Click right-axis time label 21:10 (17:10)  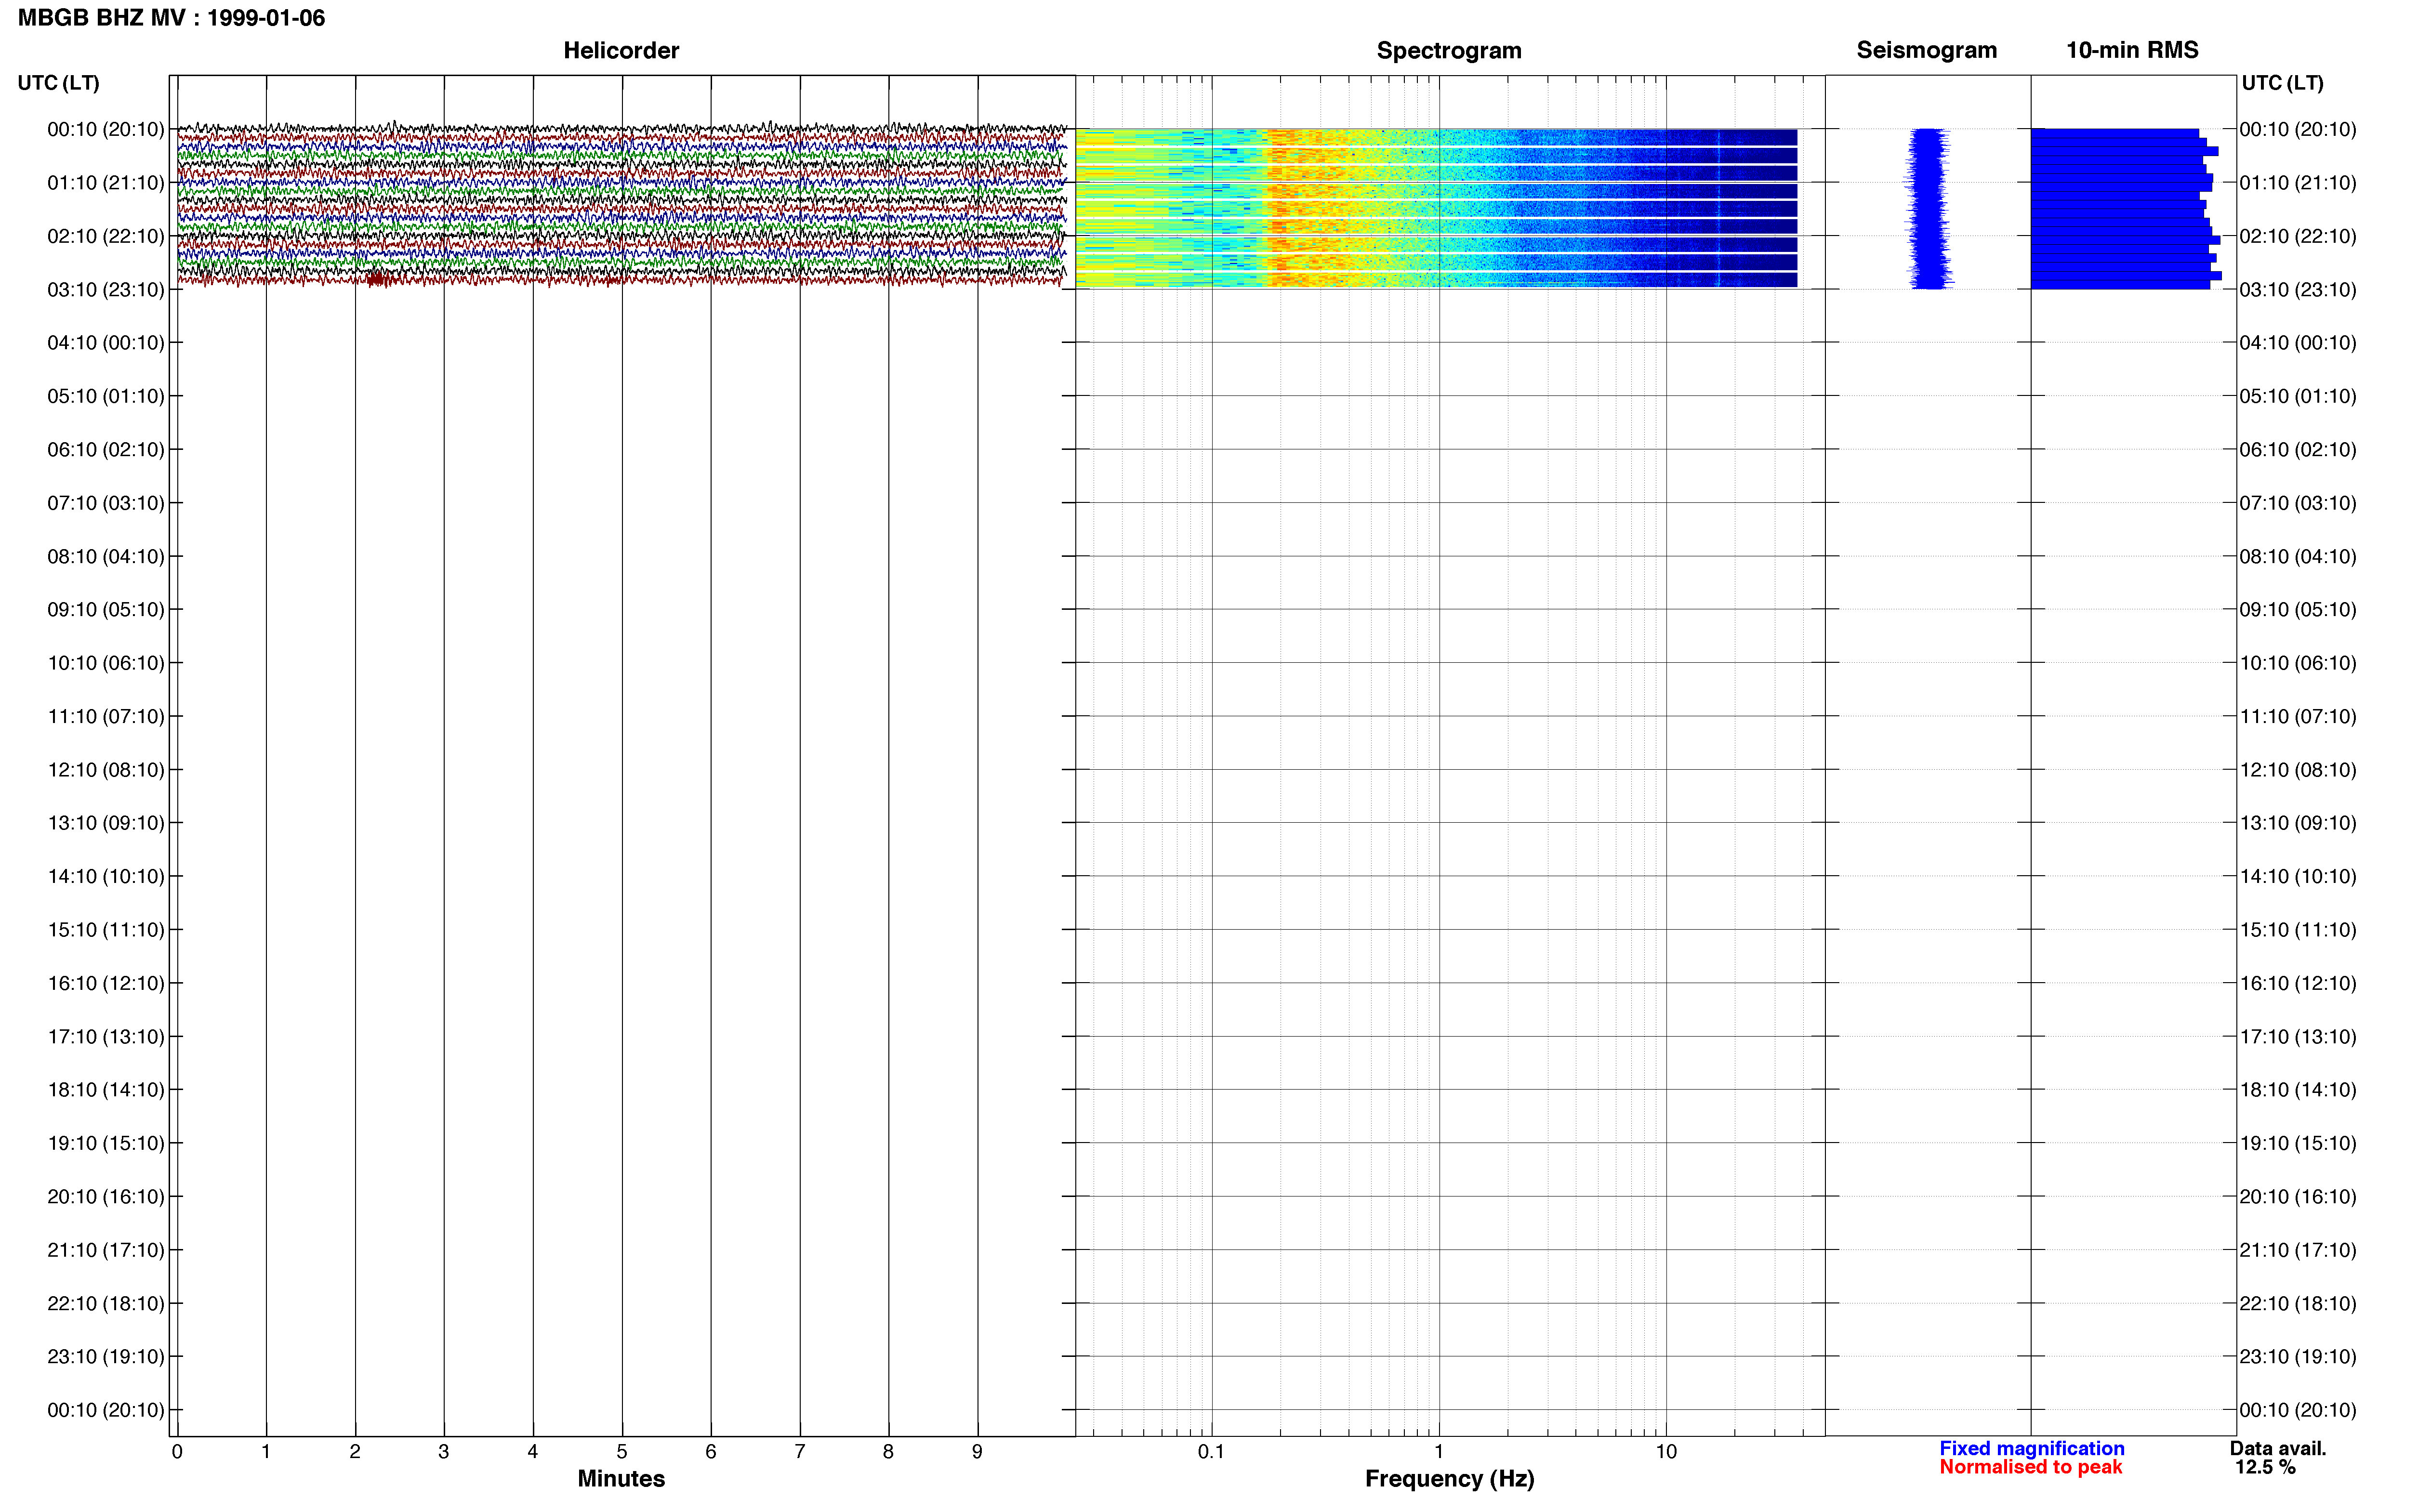[x=2298, y=1250]
